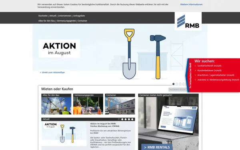Open the Unternehmen navigation item
Image resolution: width=240 pixels, height=150 pixels.
tap(64, 16)
